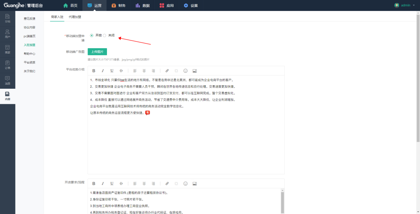The image size is (420, 214).
Task: Click unlink icon in 平台优势介绍 editor
Action: 176,71
